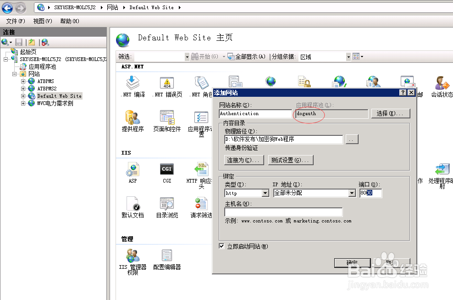Open the 帮助(H) menu

(x=68, y=21)
